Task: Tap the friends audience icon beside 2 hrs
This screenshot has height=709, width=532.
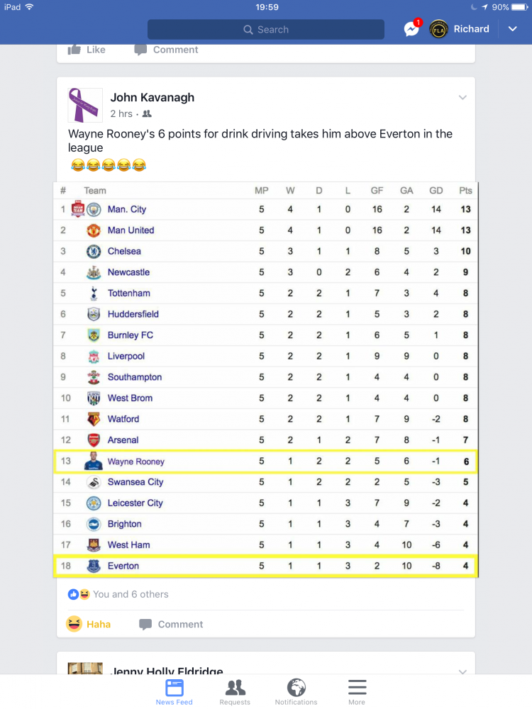Action: point(147,114)
